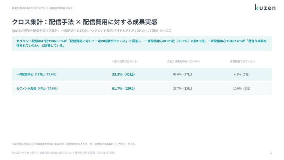Click the value 62.6%（77社）
Viewport: 284px width, 160px height.
pos(182,74)
